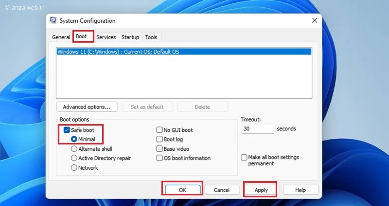The width and height of the screenshot is (389, 206).
Task: Open Advanced options
Action: coord(87,107)
